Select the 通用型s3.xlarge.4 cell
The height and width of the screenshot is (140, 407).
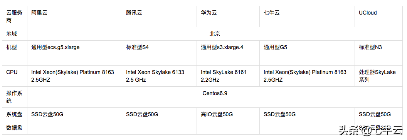pyautogui.click(x=228, y=53)
